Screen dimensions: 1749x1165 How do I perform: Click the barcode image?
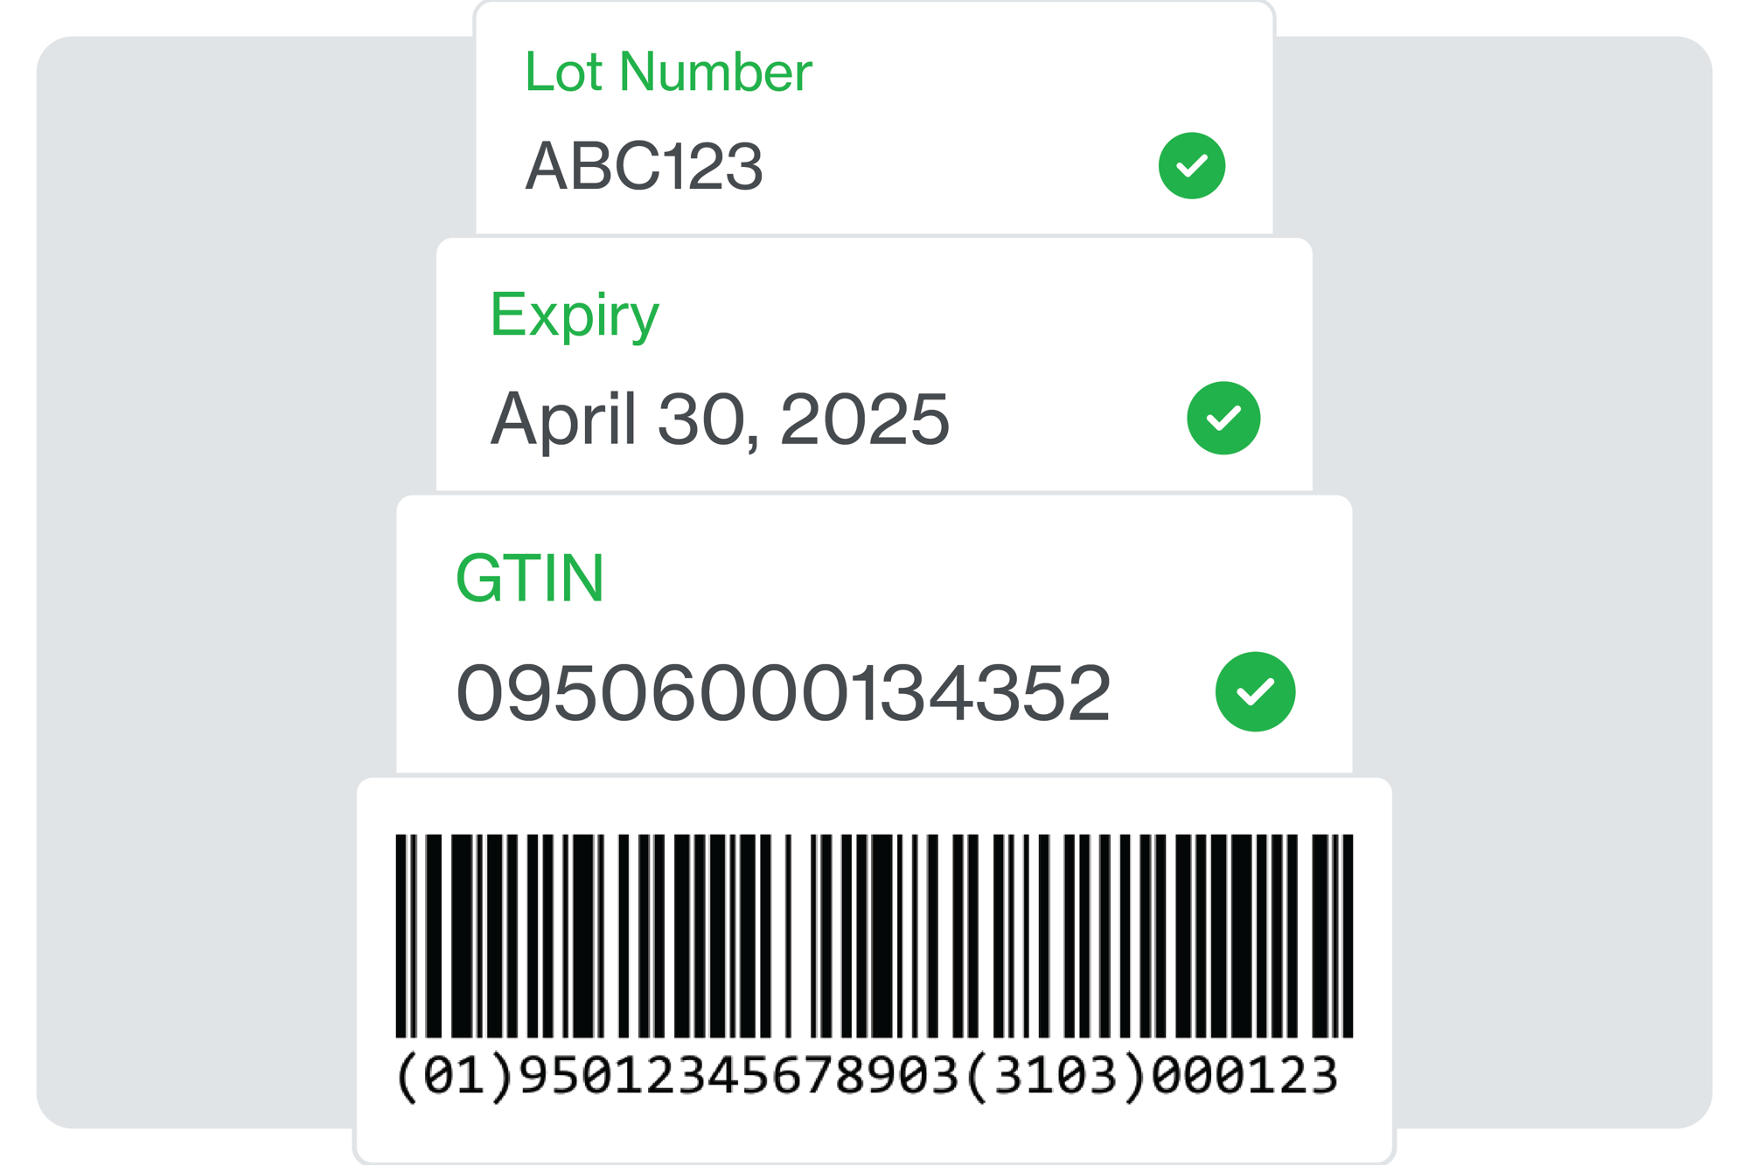874,936
